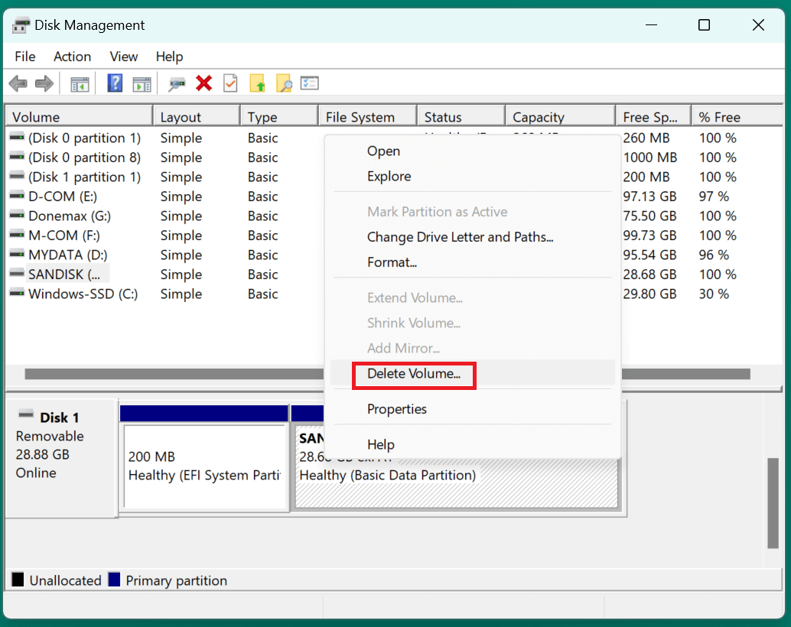Sort by the Volume column header

[x=76, y=117]
